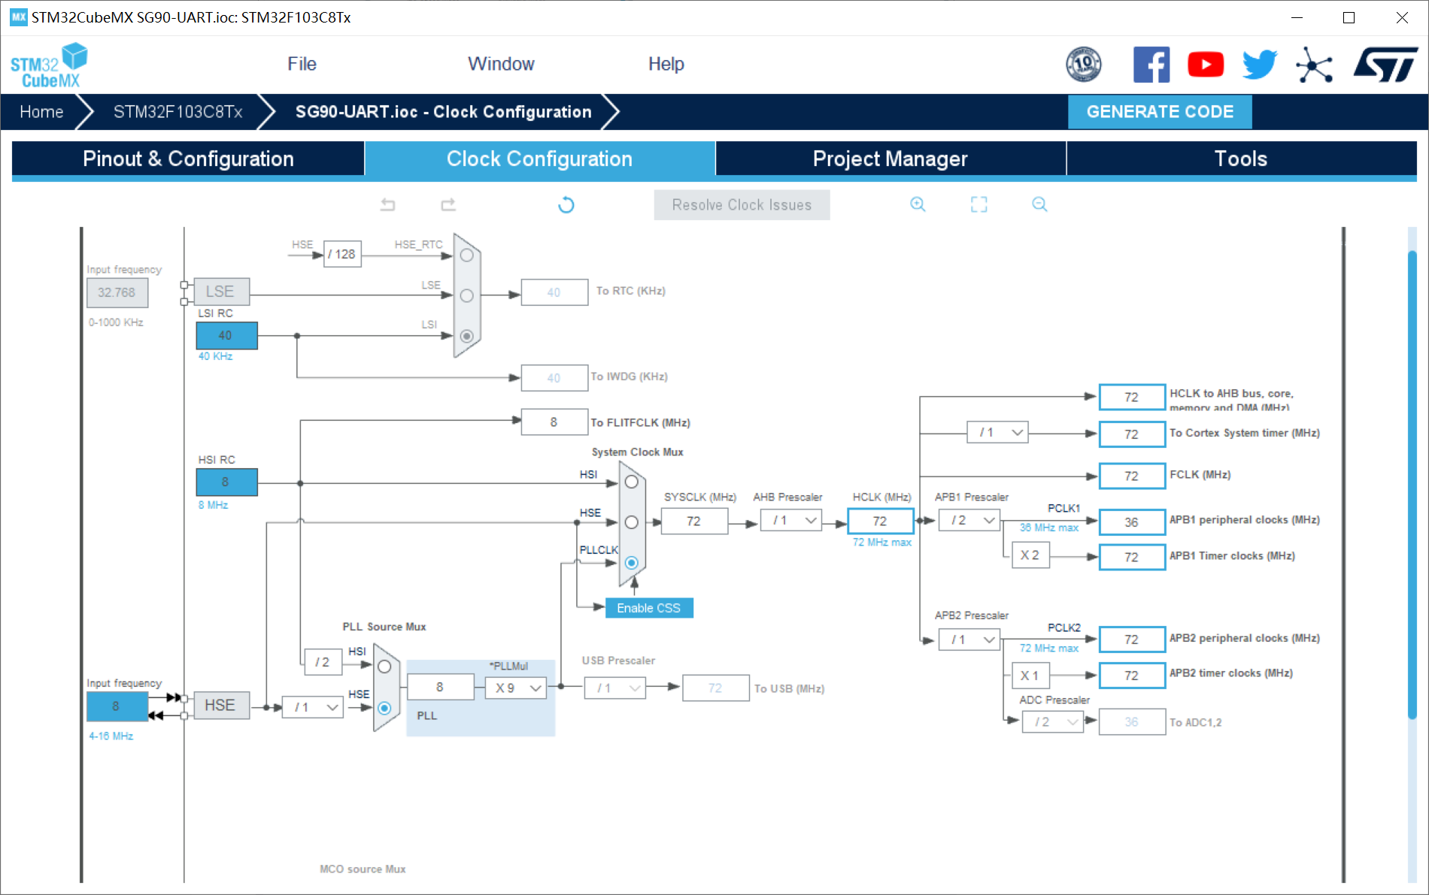Click the STM32F103C8Tx breadcrumb
The image size is (1429, 895).
pos(177,112)
